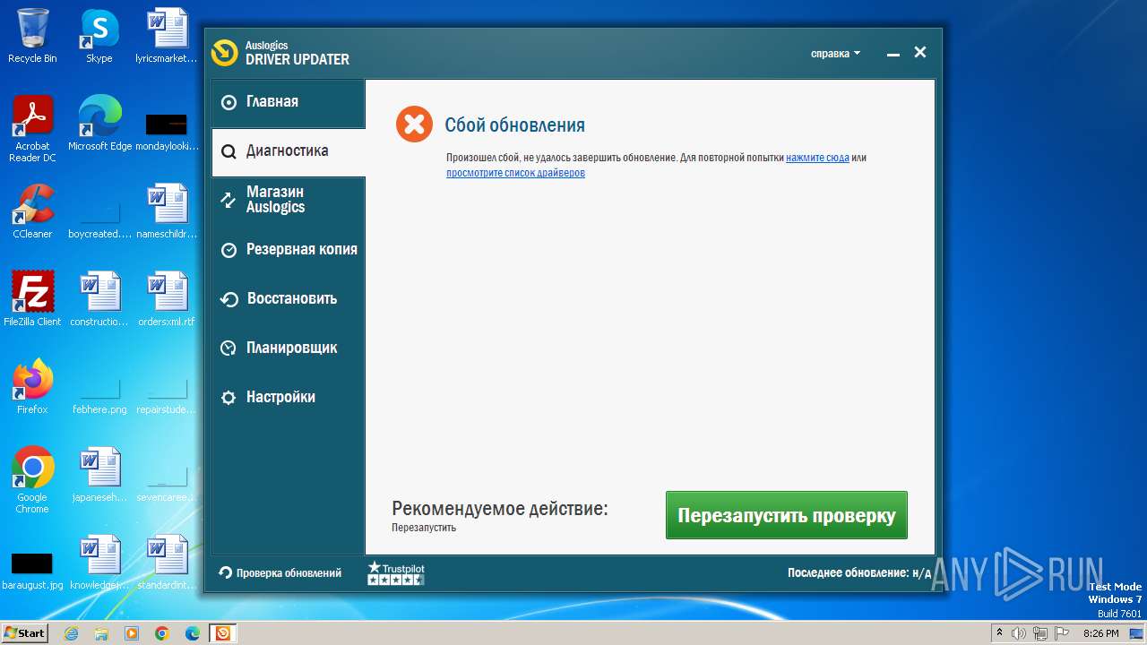Go to Резервная копия section
This screenshot has width=1147, height=645.
pyautogui.click(x=288, y=249)
